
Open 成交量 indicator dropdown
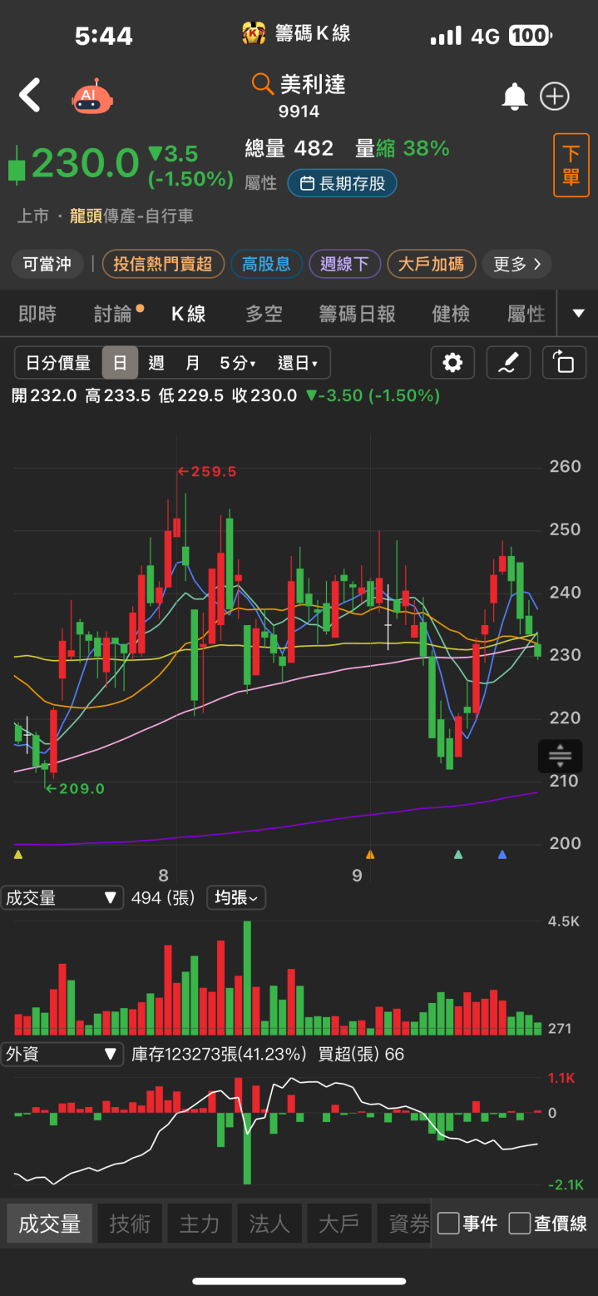[x=62, y=897]
